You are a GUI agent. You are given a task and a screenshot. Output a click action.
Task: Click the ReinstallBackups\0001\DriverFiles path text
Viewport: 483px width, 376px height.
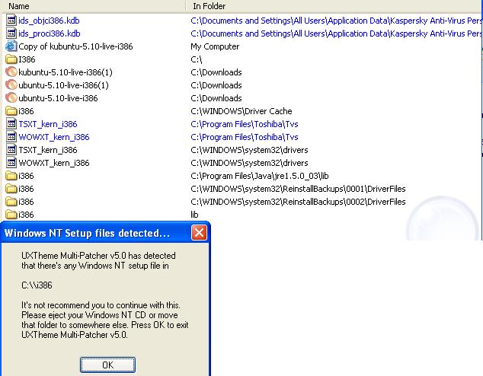pos(298,189)
